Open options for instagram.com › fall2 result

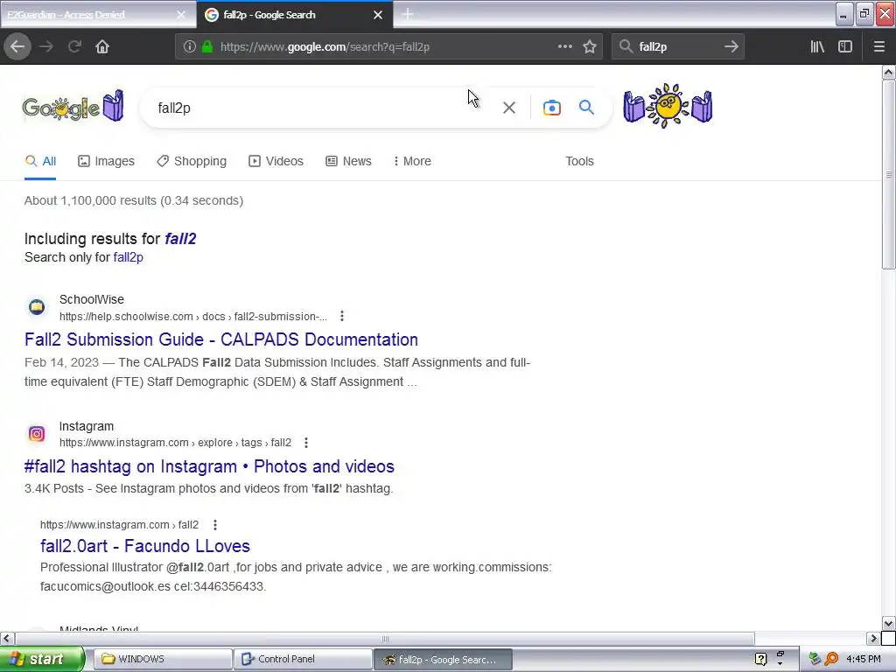pos(215,525)
